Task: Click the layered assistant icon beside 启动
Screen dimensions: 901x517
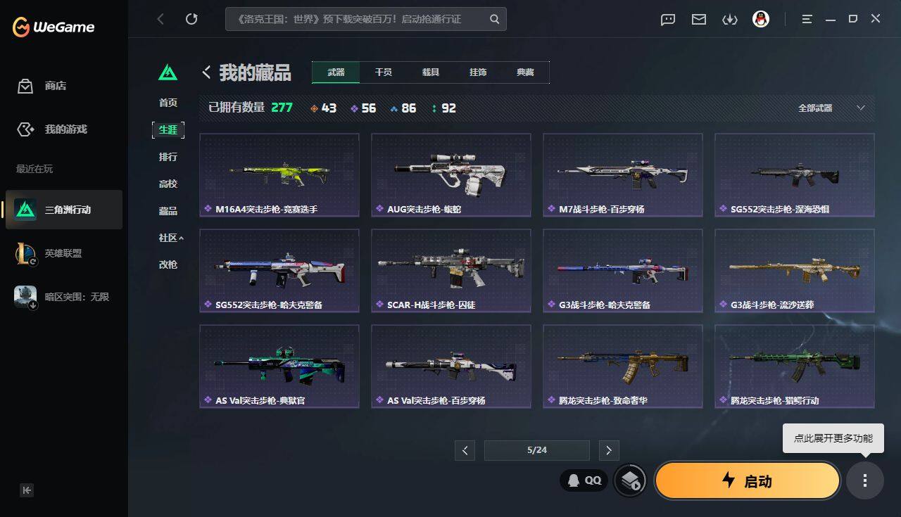Action: point(630,480)
